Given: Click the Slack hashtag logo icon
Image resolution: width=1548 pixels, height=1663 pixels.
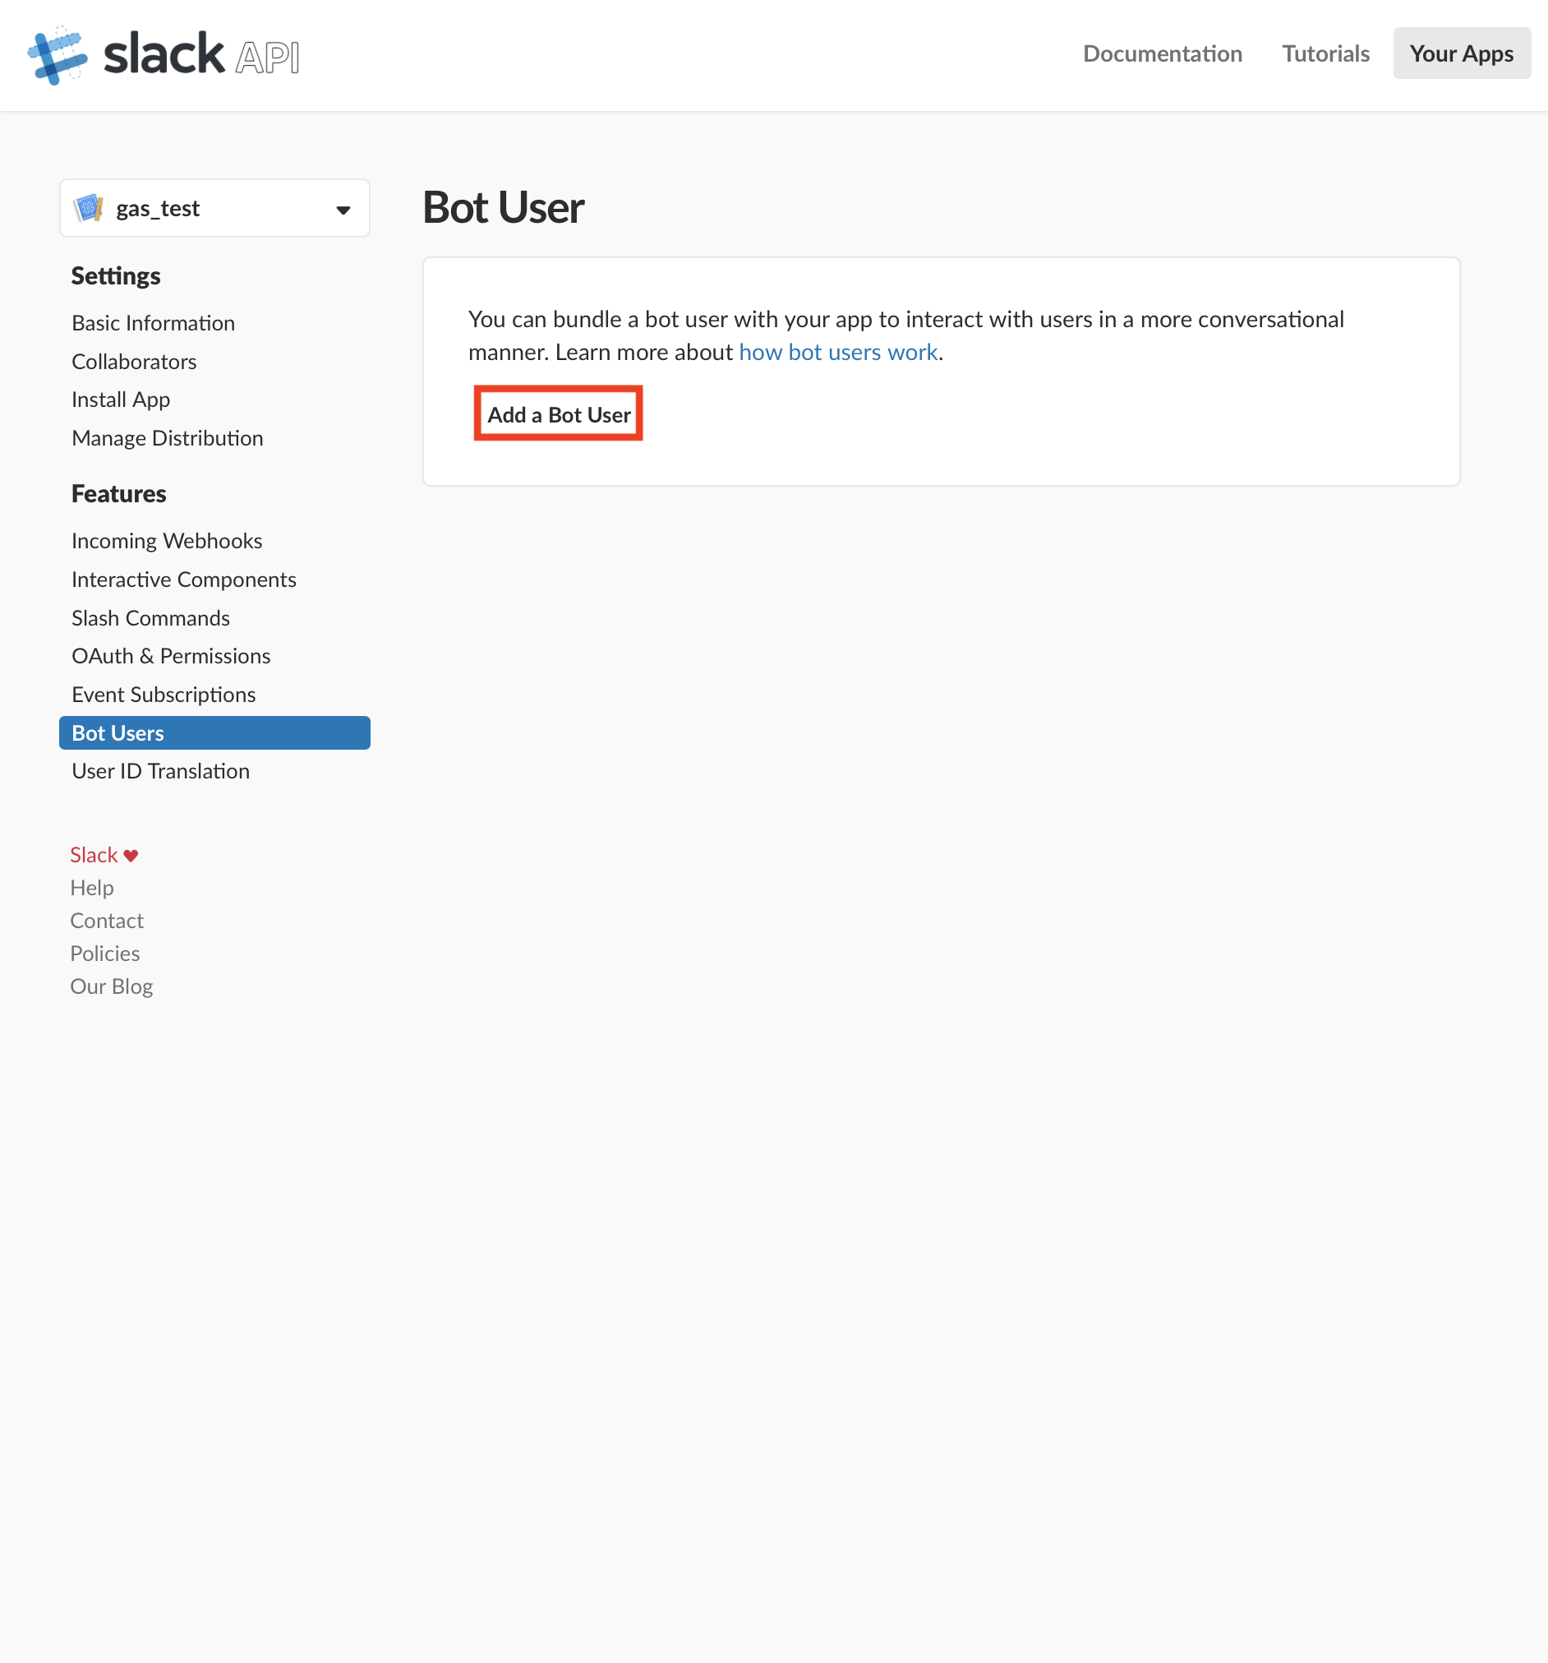Looking at the screenshot, I should tap(57, 55).
